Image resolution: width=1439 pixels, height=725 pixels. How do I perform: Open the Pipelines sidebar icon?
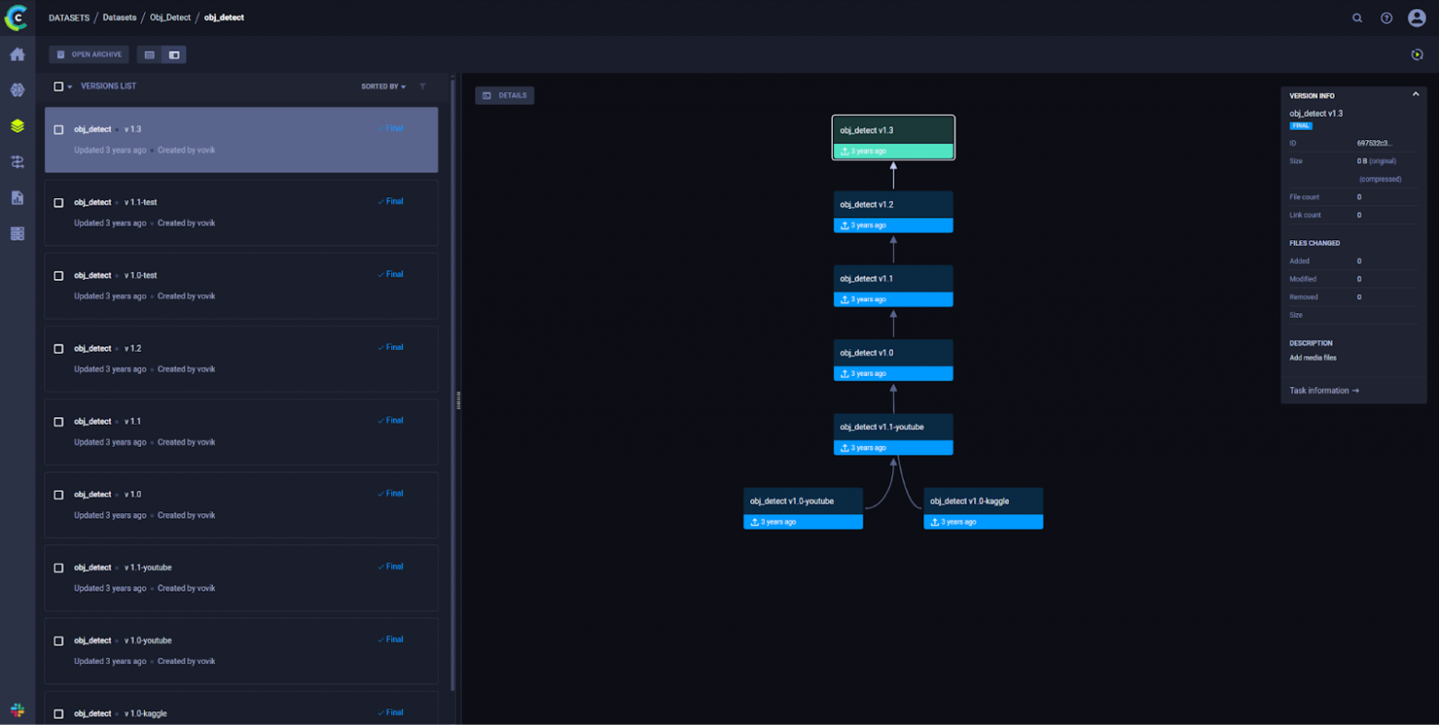tap(18, 162)
